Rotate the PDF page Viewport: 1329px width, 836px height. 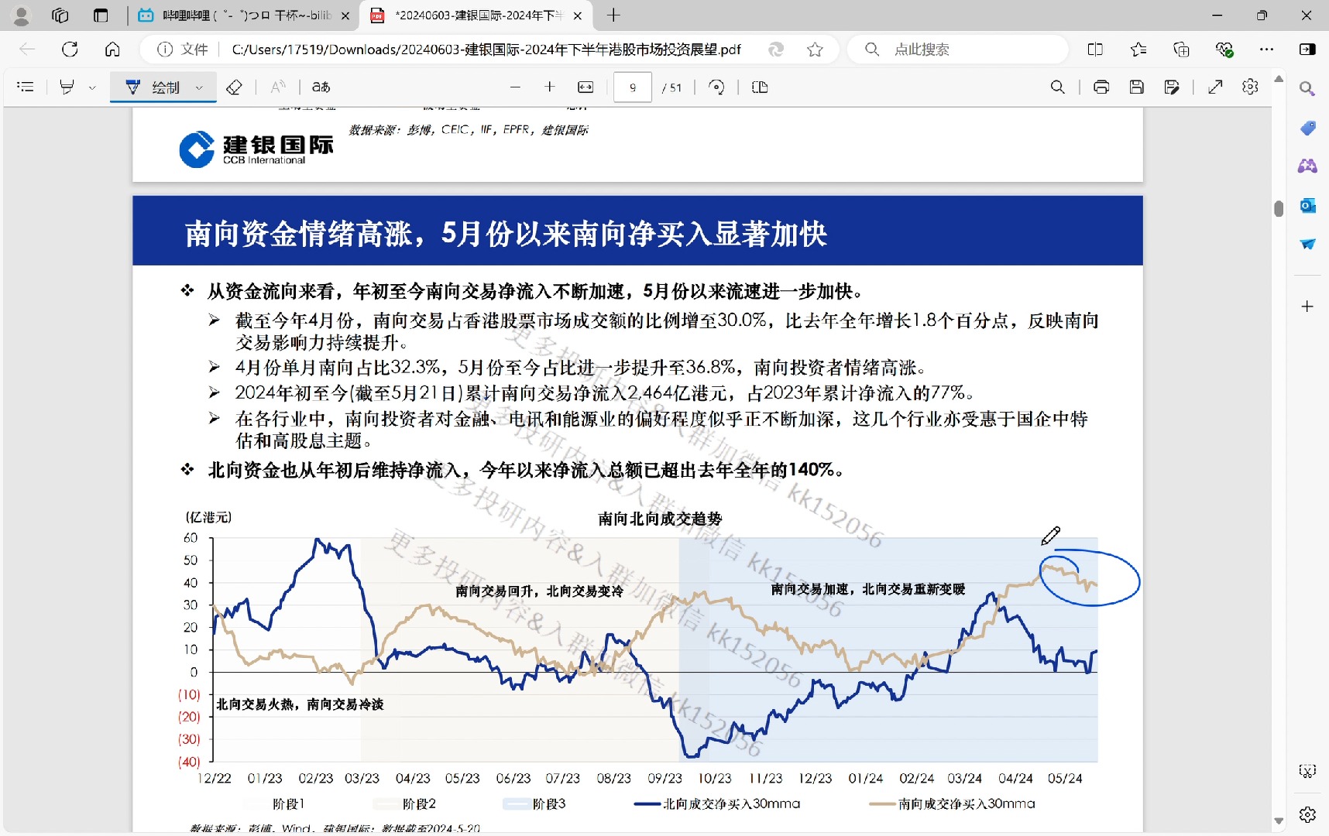coord(716,87)
